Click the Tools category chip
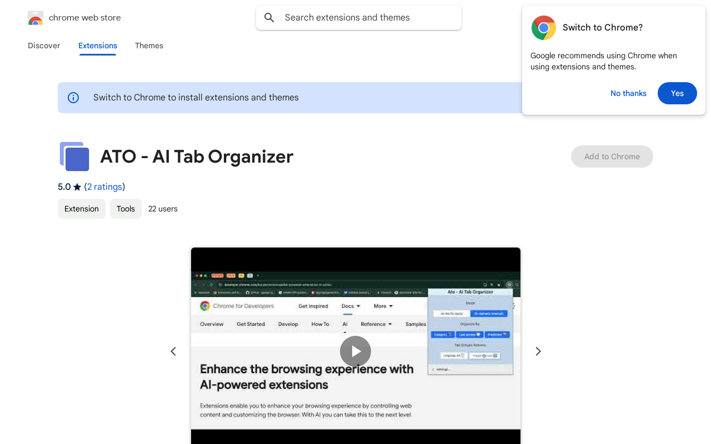Screen dimensions: 711x444 126,209
